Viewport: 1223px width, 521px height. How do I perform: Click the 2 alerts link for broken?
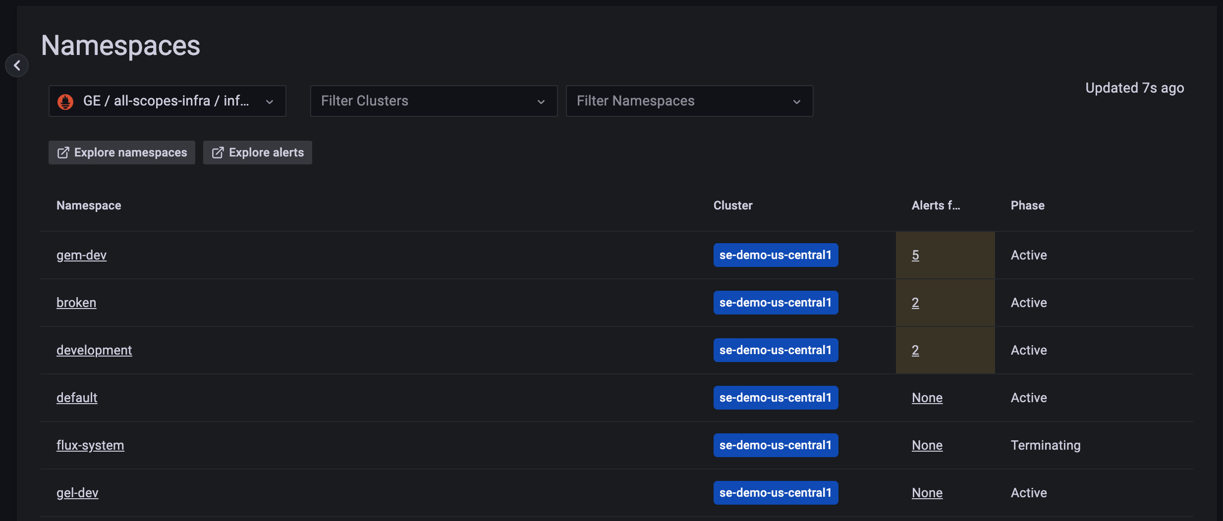pyautogui.click(x=914, y=302)
